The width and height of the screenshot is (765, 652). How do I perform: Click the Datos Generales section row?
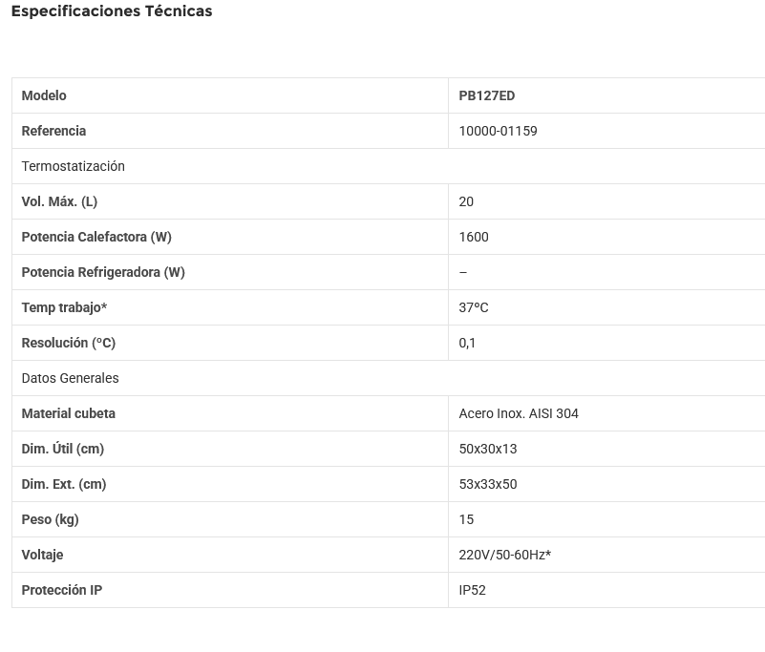[x=71, y=378]
